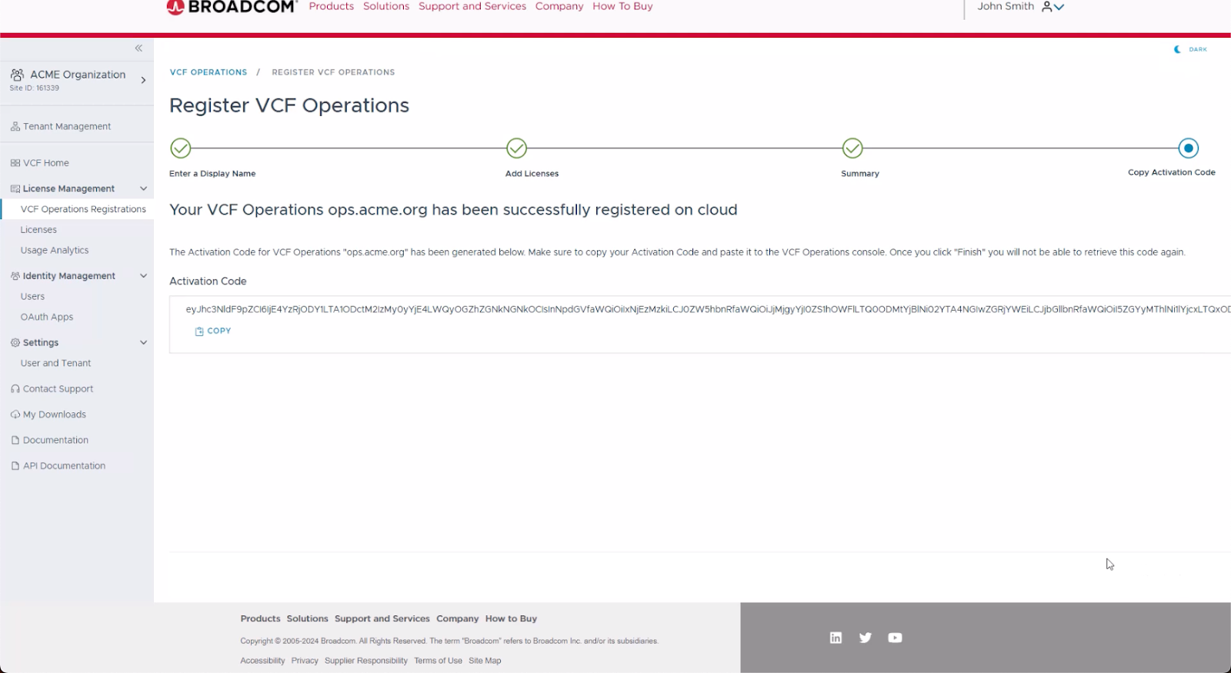Collapse sidebar with double chevron icon
The width and height of the screenshot is (1231, 673).
(x=138, y=48)
